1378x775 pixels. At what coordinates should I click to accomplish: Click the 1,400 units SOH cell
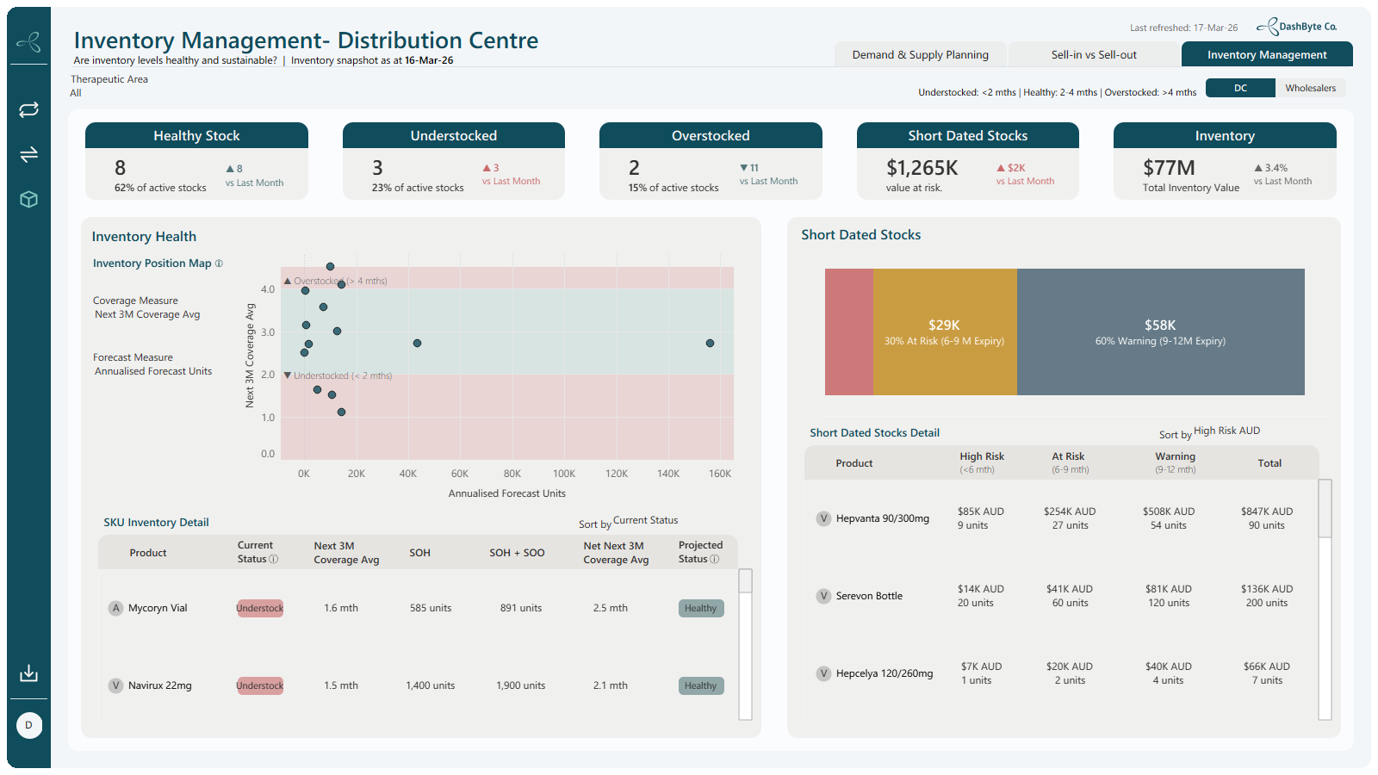pos(431,685)
